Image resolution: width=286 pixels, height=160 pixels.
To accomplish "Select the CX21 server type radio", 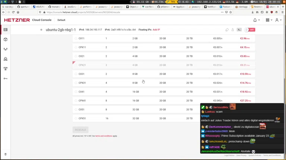I will coord(76,56).
